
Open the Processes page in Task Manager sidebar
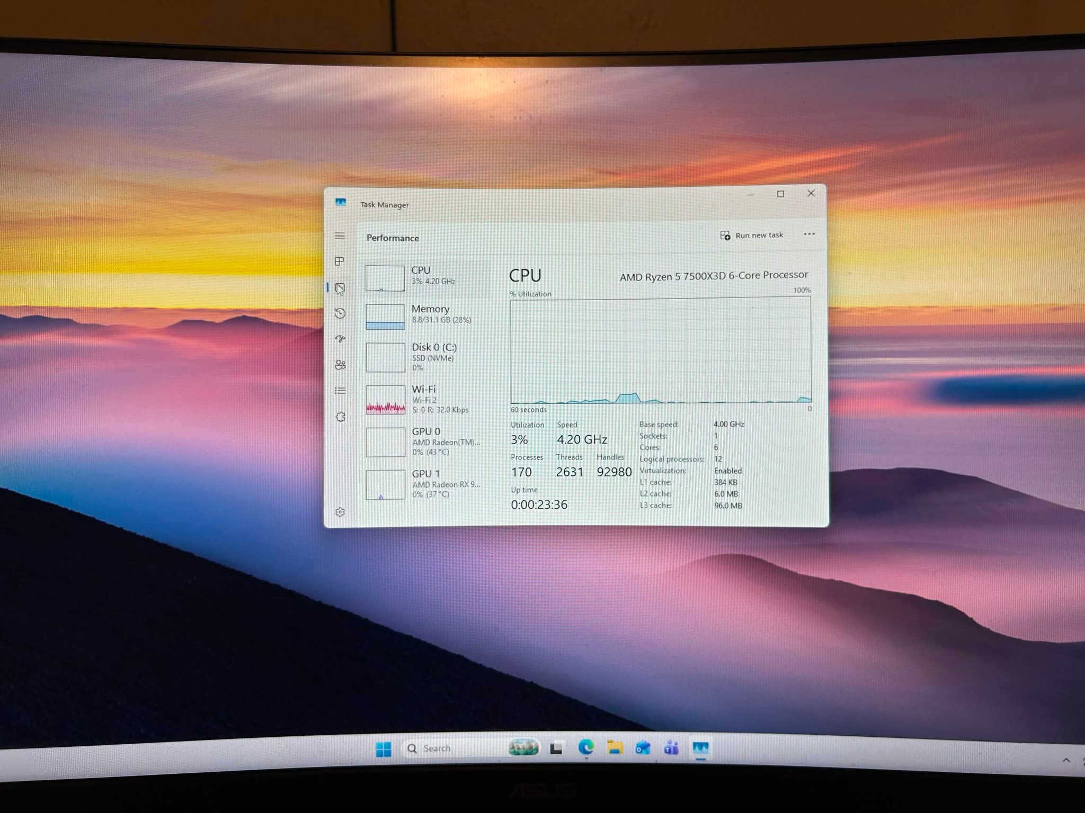coord(340,261)
